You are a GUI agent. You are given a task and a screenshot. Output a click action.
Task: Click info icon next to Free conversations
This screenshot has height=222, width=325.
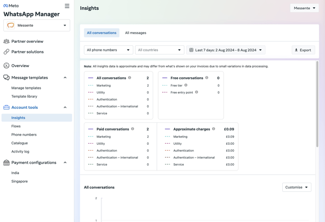207,78
